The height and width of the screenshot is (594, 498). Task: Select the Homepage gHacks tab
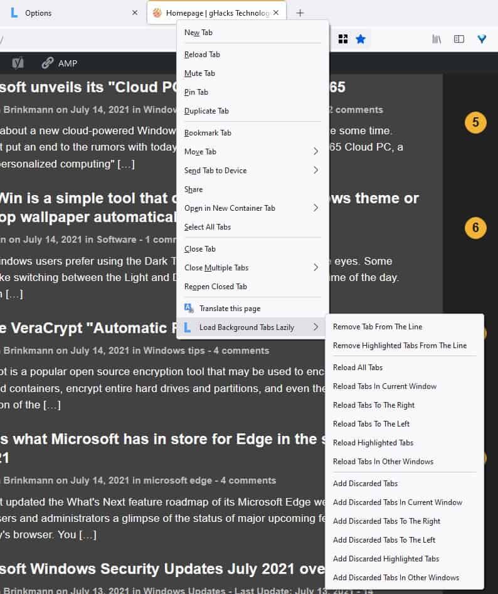tap(216, 13)
